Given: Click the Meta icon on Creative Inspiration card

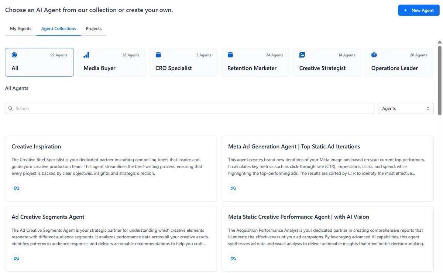Looking at the screenshot, I should pos(16,188).
